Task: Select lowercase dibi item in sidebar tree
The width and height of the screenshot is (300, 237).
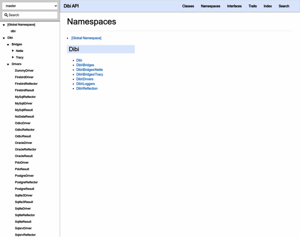Action: [13, 31]
